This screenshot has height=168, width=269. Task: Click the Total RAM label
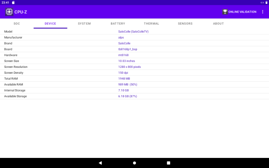(11, 79)
